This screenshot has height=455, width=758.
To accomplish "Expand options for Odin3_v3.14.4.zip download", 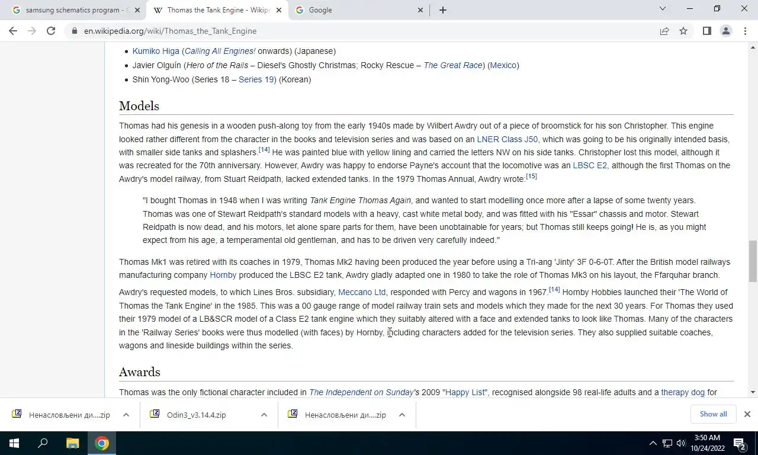I will 264,415.
